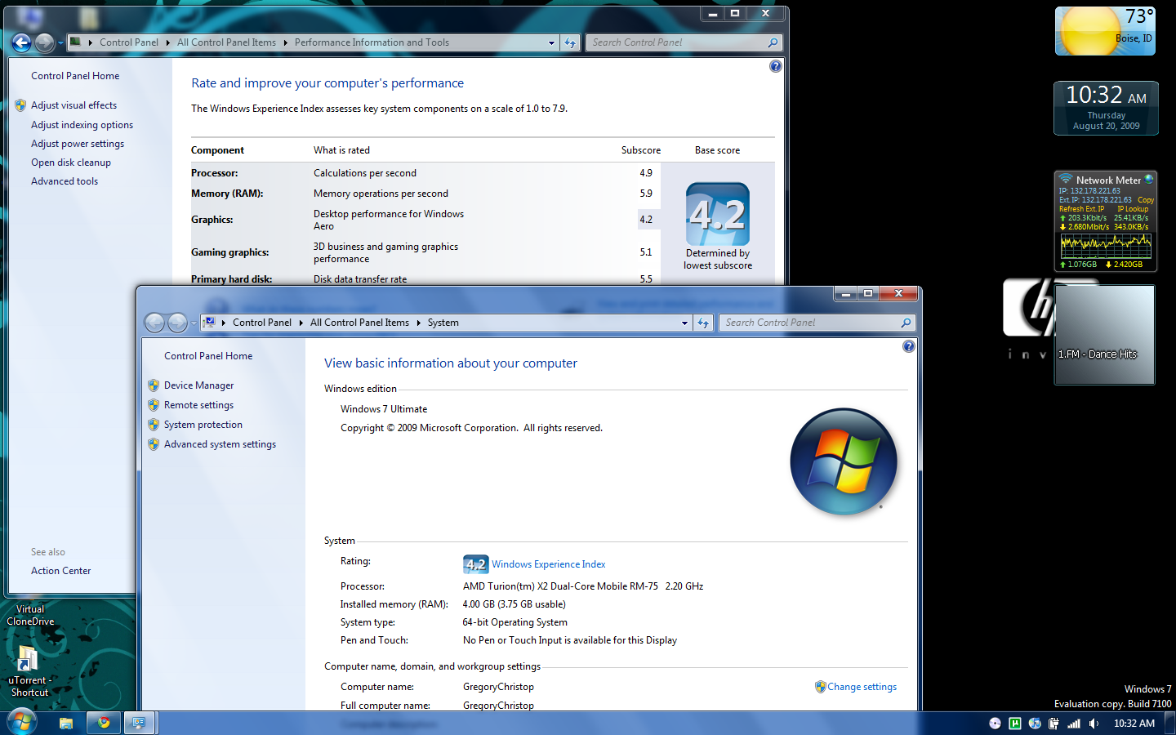Viewport: 1176px width, 735px height.
Task: Open Adjust visual effects
Action: point(73,105)
